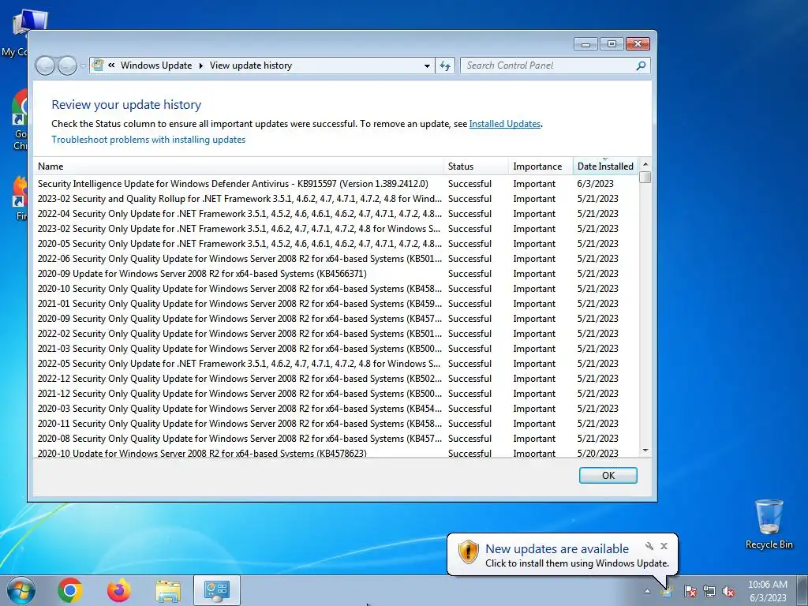Click Windows Update in the breadcrumb
This screenshot has width=808, height=606.
pyautogui.click(x=156, y=65)
